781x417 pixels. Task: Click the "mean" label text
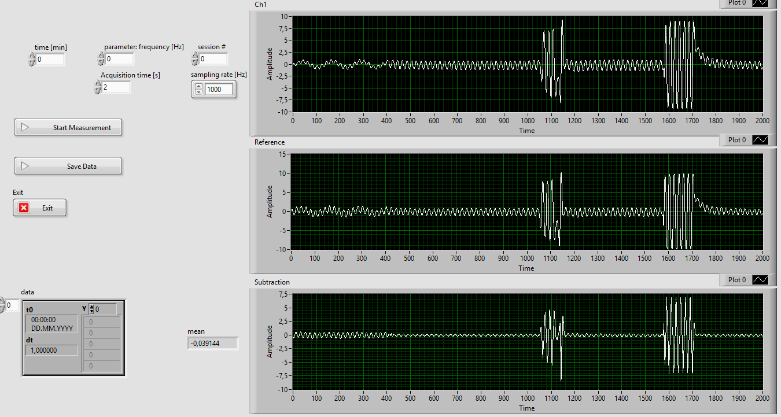pos(196,331)
